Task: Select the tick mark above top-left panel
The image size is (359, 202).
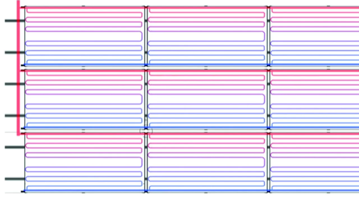Action: click(83, 6)
